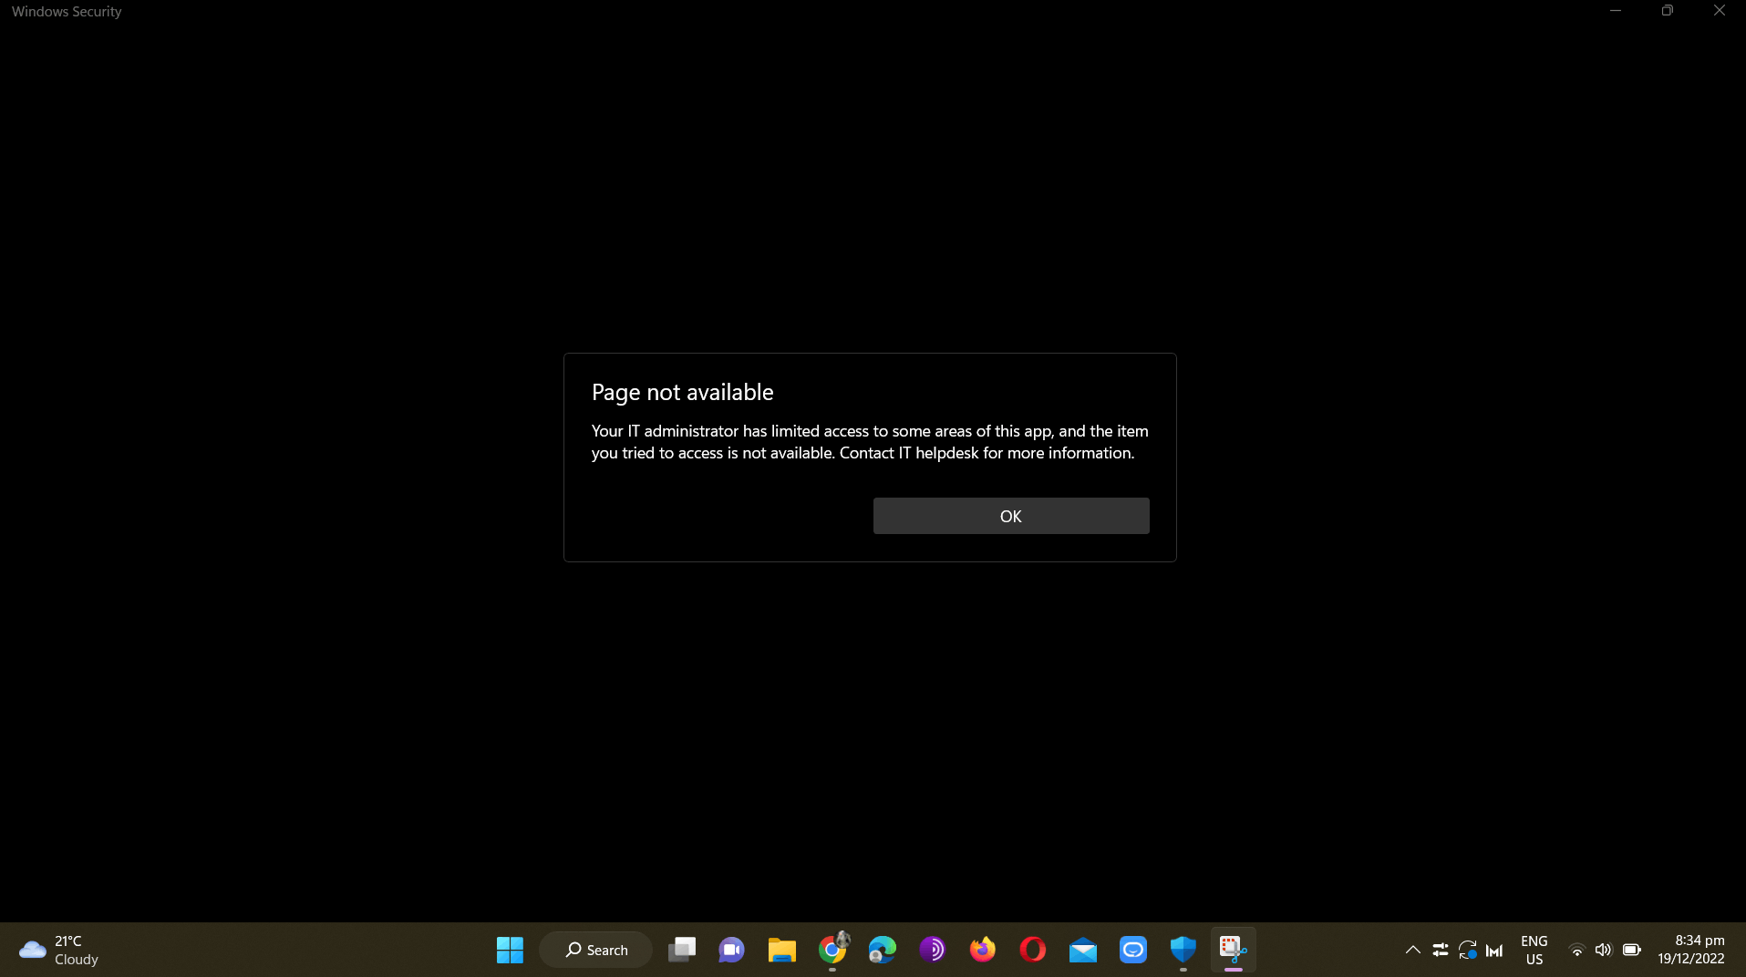Open the taskbar Search box
1746x977 pixels.
(595, 950)
